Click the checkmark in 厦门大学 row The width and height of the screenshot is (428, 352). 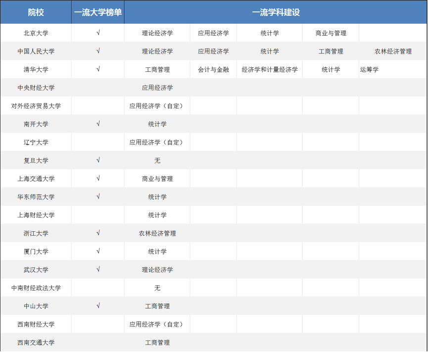(x=98, y=251)
